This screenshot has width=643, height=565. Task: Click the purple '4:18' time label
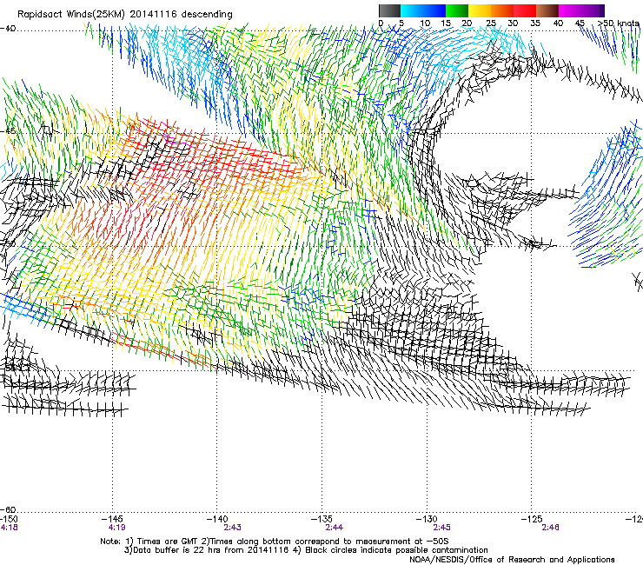9,528
